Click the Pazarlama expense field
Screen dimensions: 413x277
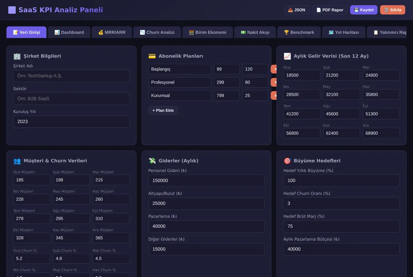pos(206,226)
